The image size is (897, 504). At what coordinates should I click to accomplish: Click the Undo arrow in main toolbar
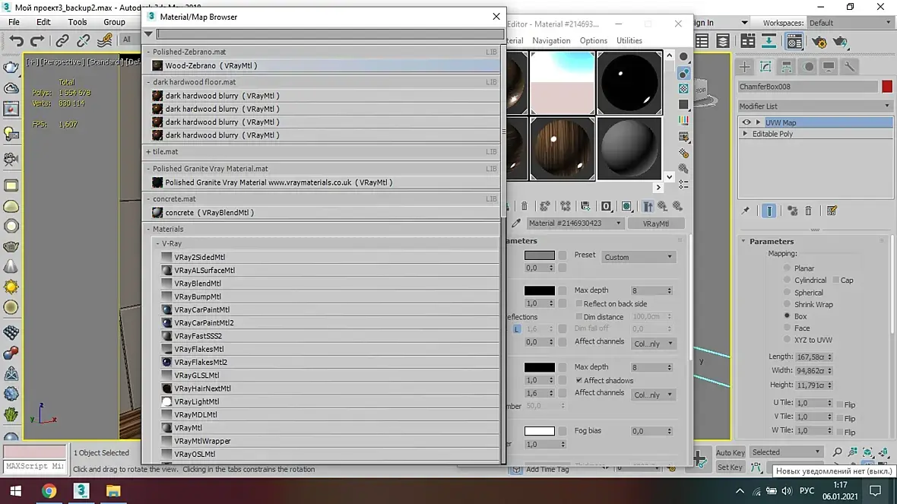(17, 40)
